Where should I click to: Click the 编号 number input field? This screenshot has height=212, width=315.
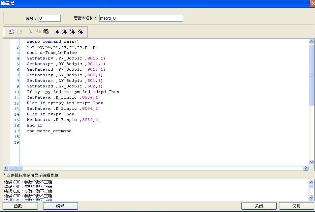point(49,18)
